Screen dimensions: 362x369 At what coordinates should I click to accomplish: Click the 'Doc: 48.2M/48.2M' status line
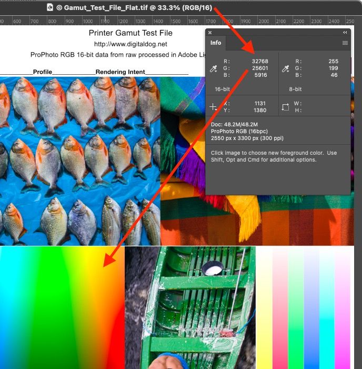point(234,124)
